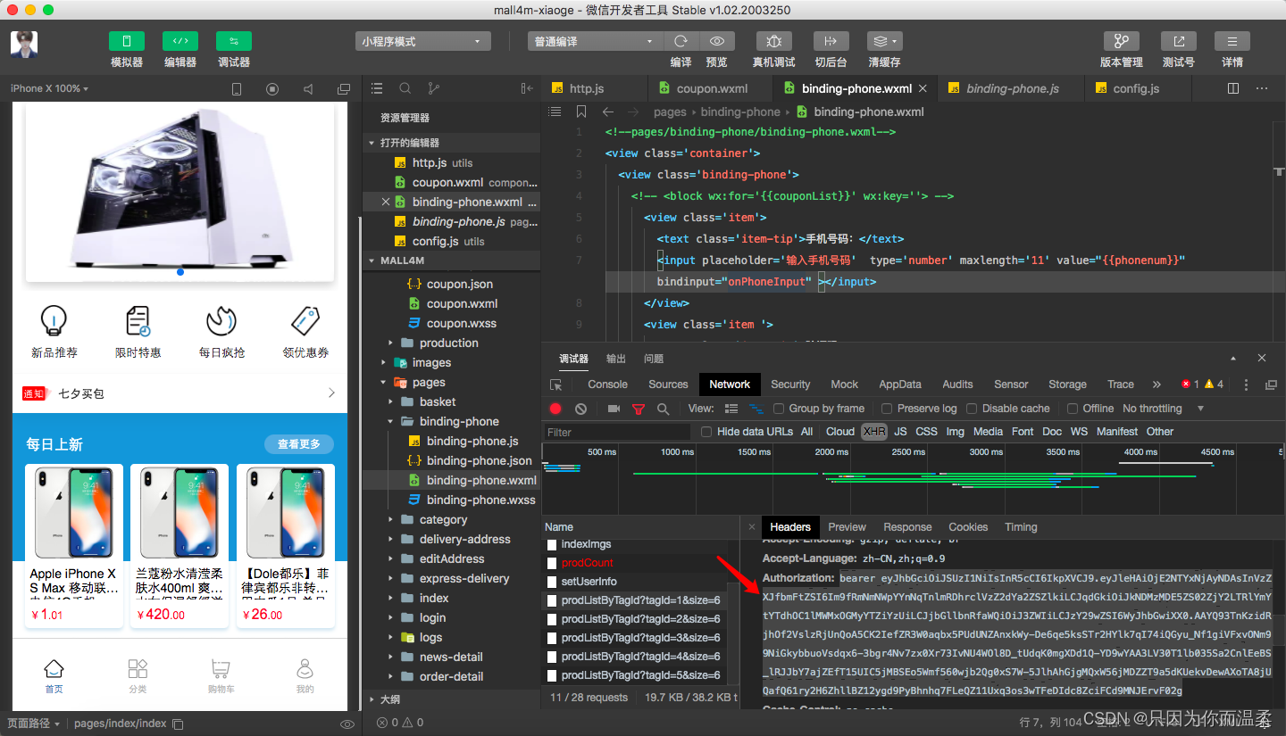The width and height of the screenshot is (1286, 736).
Task: Open the test account icon
Action: tap(1178, 41)
